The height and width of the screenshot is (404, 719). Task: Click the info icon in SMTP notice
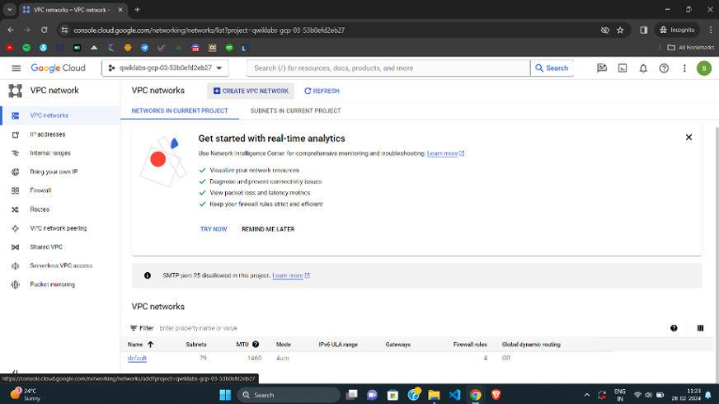coord(148,275)
